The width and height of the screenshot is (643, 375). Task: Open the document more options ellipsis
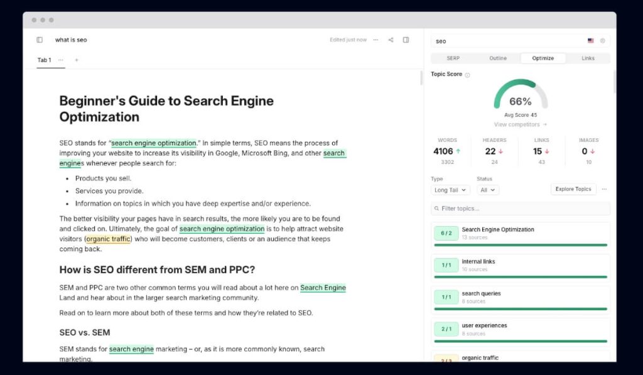pyautogui.click(x=376, y=40)
